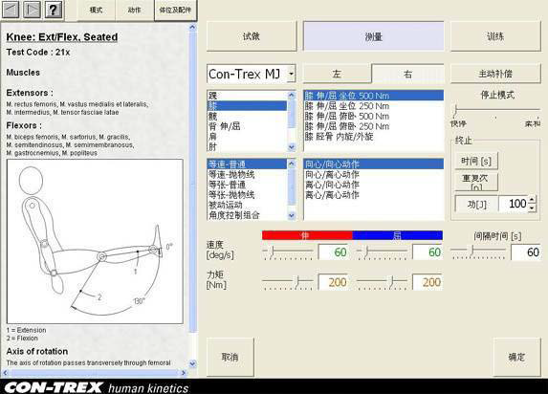This screenshot has width=548, height=394.
Task: Click the 确定 confirm button
Action: tap(516, 357)
